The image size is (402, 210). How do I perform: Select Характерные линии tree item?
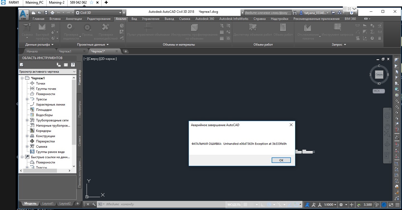51,104
